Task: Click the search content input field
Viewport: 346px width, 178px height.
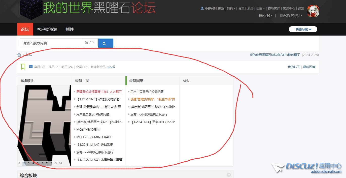Action: (x=52, y=43)
